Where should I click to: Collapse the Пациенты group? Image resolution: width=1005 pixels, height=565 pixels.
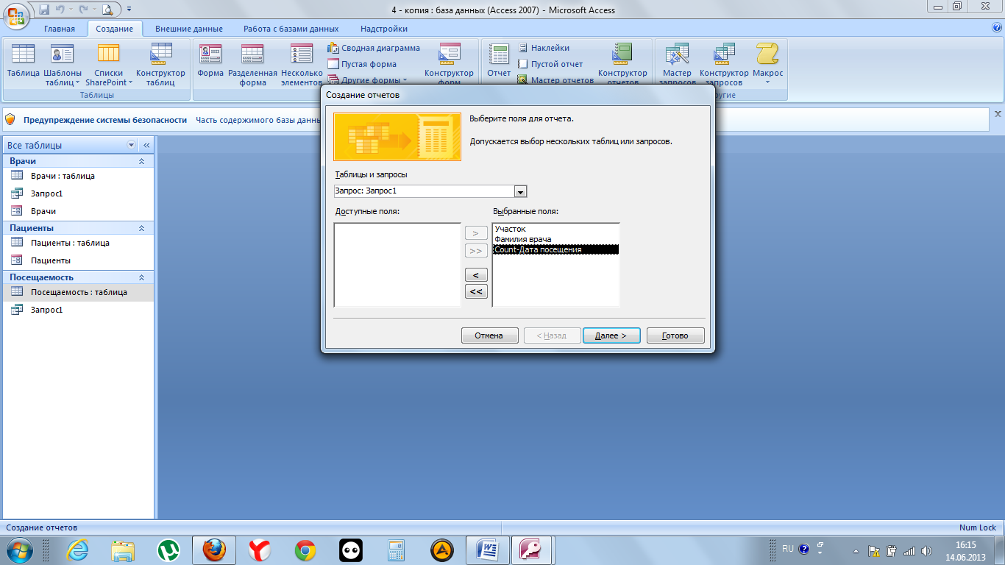click(x=141, y=228)
